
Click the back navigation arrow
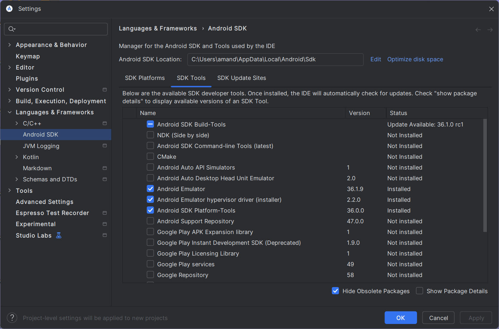pyautogui.click(x=478, y=30)
